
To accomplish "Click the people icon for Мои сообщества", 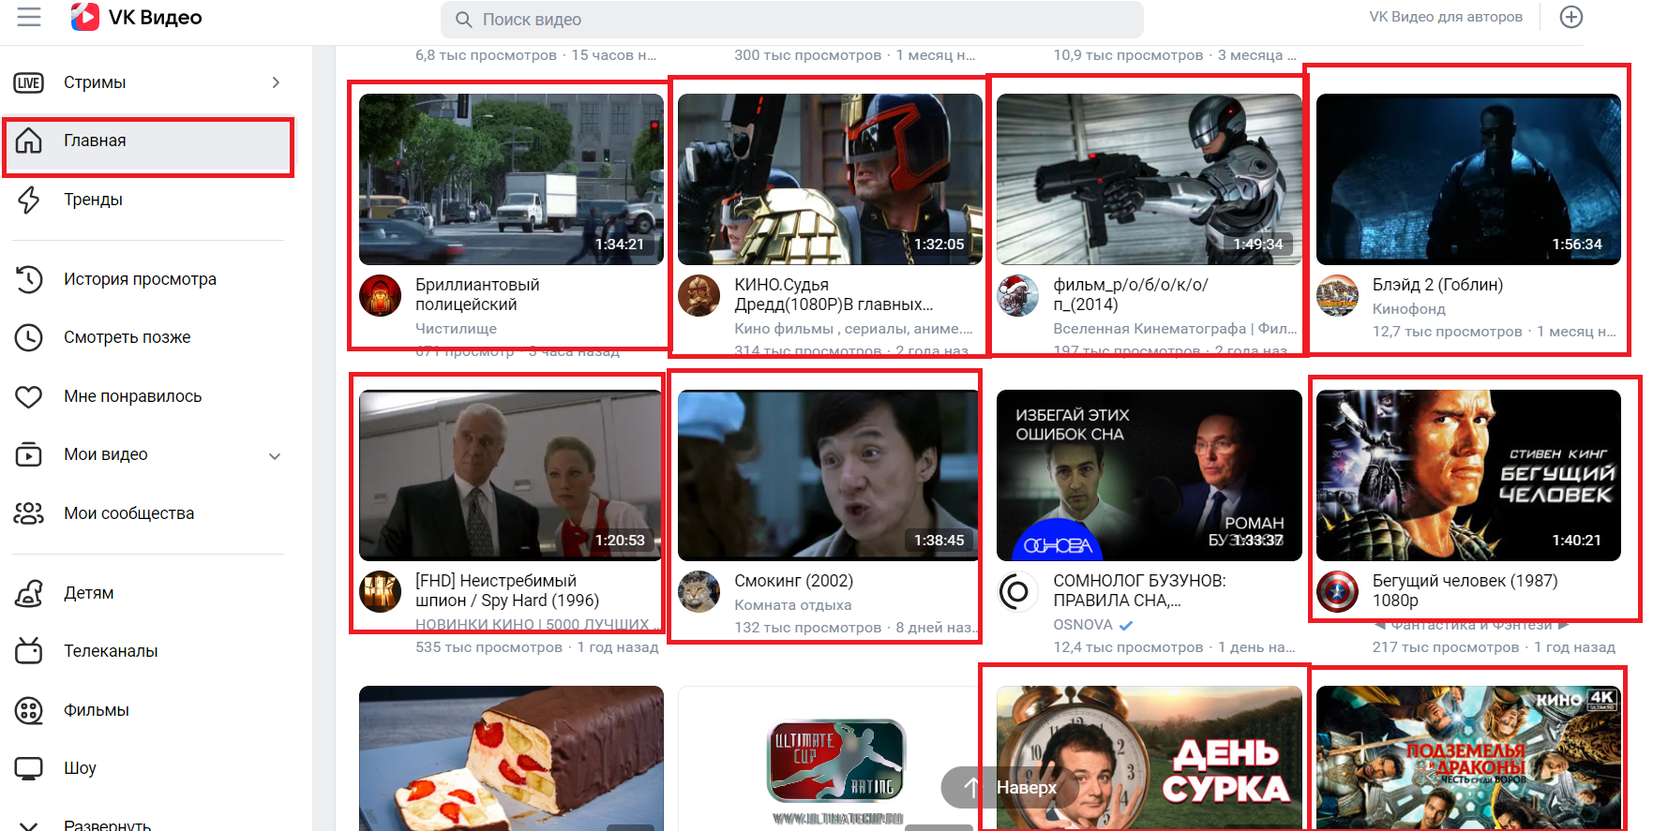I will point(29,513).
